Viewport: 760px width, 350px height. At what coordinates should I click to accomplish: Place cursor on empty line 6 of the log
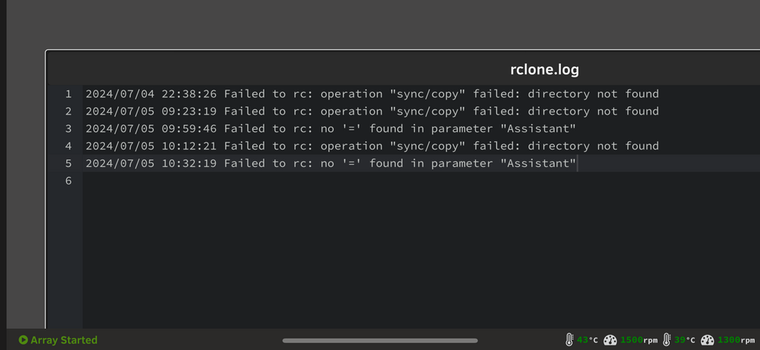pos(421,181)
